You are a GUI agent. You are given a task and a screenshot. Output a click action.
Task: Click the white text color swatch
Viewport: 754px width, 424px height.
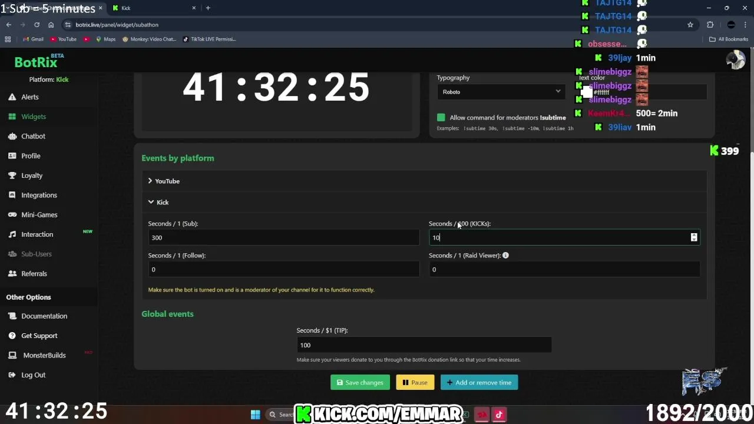pos(586,92)
